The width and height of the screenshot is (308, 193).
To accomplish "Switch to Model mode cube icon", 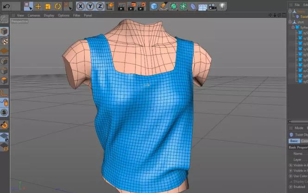I will click(4, 31).
